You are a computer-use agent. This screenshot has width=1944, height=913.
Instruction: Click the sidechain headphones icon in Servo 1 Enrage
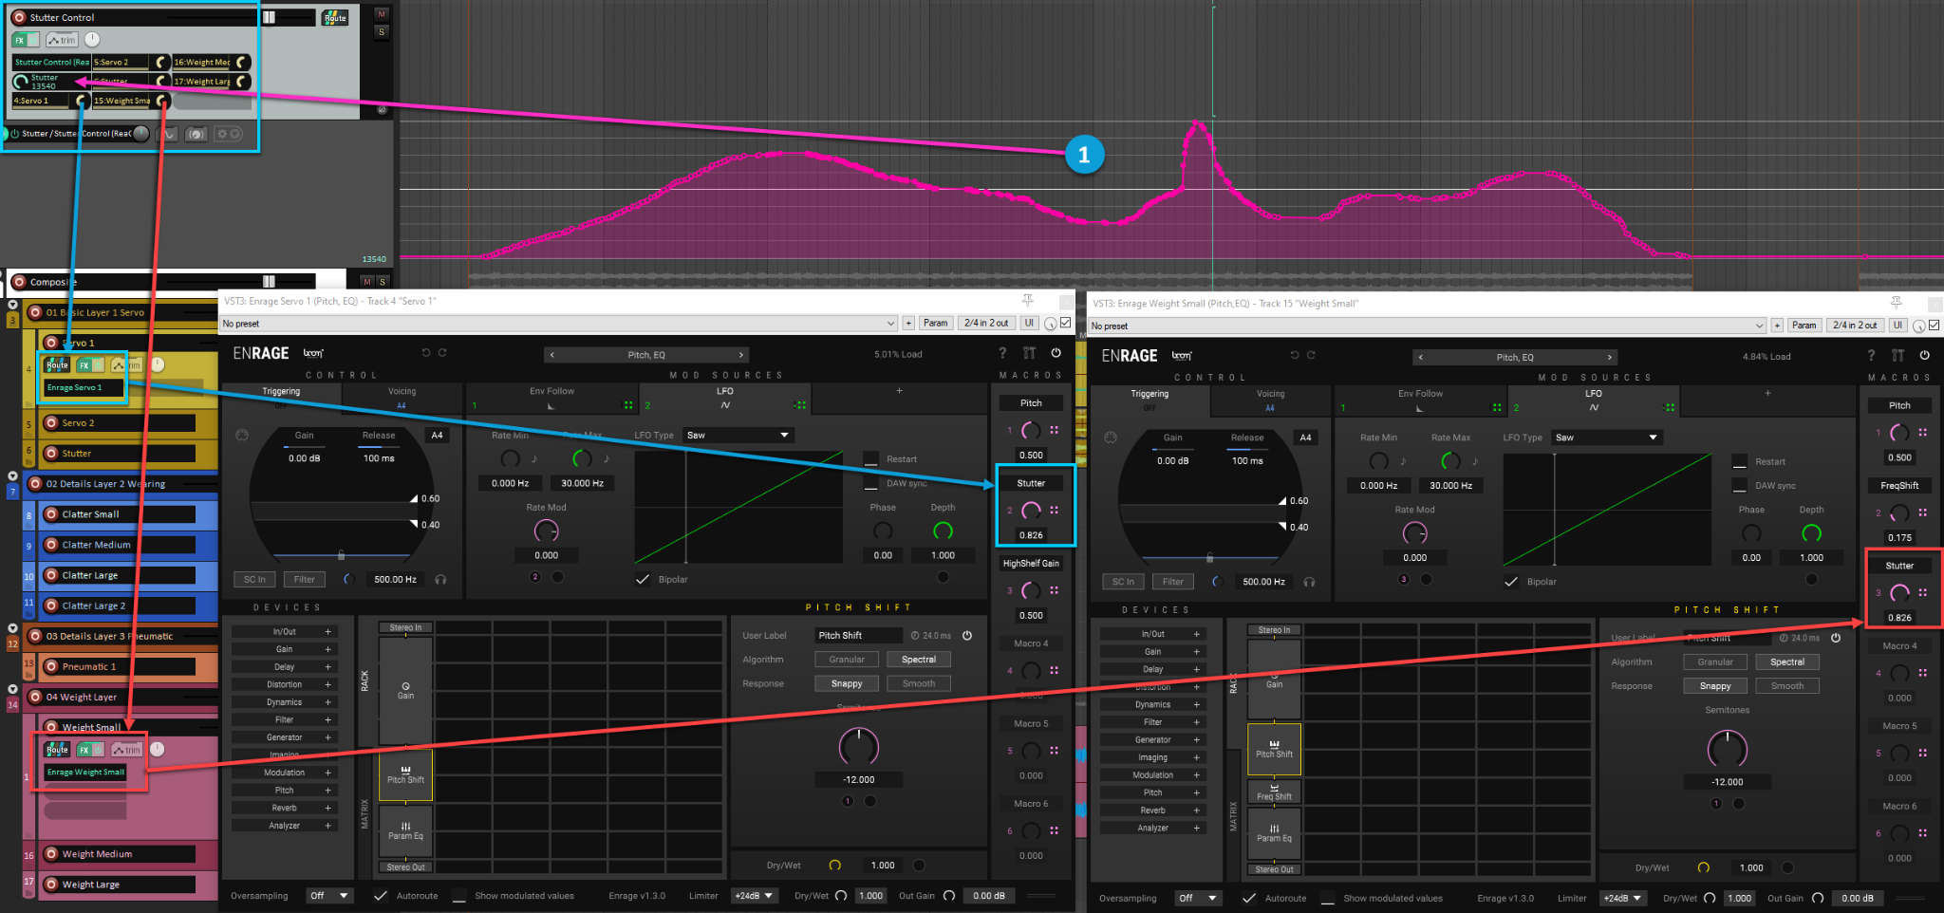click(x=440, y=579)
